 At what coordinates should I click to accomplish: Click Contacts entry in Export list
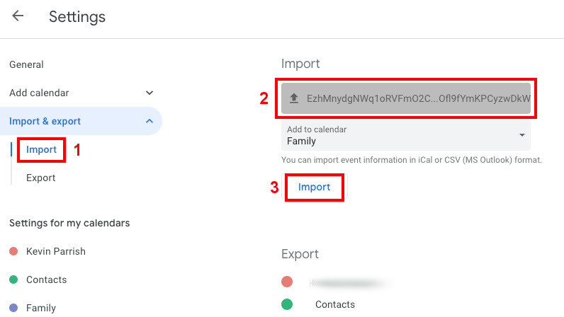pyautogui.click(x=335, y=305)
